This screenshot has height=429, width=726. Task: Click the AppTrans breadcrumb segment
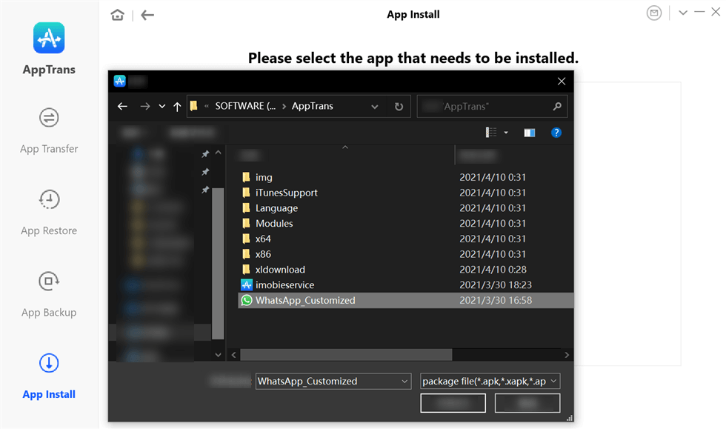pos(312,106)
